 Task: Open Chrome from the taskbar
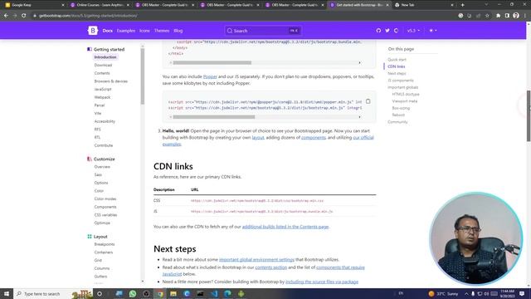click(160, 293)
